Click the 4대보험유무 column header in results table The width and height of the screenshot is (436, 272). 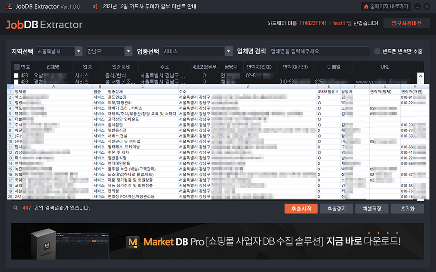tap(204, 67)
